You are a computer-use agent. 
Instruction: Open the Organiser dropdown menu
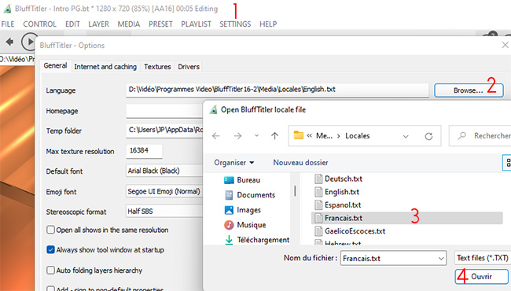[x=234, y=162]
